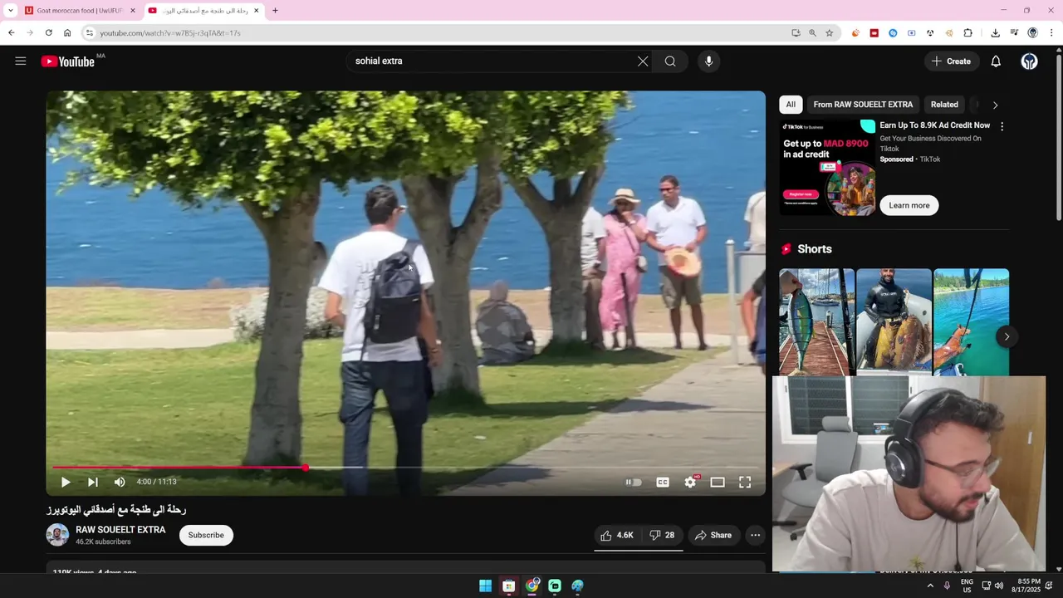1063x598 pixels.
Task: Open the middle Short with the diver
Action: 894,322
